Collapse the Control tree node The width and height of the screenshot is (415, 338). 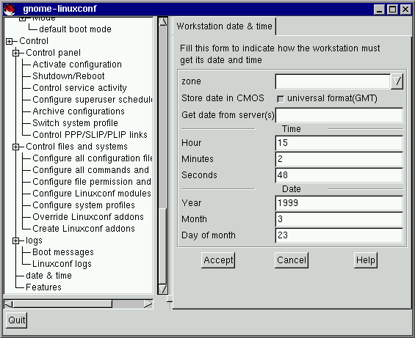point(10,41)
